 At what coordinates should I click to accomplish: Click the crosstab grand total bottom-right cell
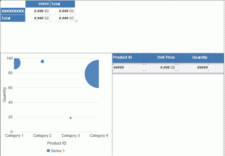coord(62,18)
